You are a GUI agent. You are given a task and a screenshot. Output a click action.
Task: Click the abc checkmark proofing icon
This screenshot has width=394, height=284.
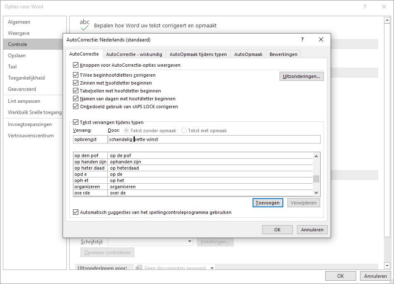(85, 25)
